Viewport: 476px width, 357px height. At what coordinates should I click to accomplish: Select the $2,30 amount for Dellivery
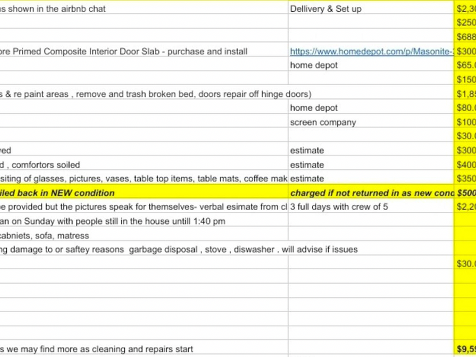465,8
